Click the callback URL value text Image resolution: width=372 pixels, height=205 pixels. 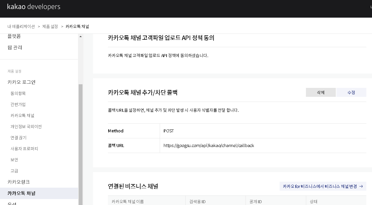point(209,146)
